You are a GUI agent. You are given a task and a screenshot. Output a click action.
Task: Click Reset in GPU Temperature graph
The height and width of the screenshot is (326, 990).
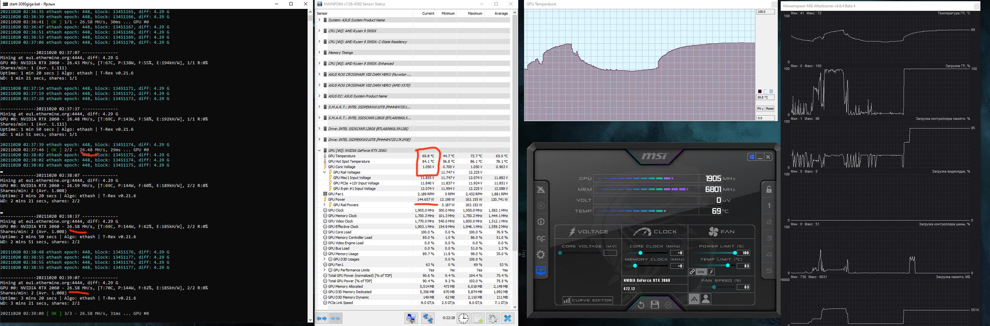tap(770, 109)
